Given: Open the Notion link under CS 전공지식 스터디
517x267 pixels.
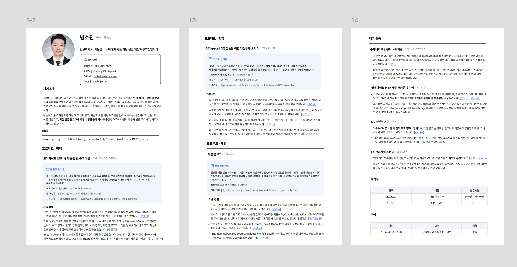Looking at the screenshot, I should coord(482,158).
